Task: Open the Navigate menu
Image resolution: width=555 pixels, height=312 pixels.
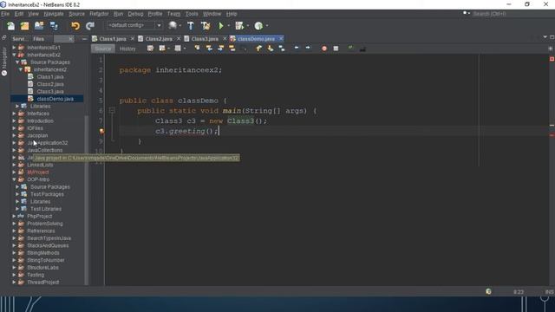Action: 54,14
